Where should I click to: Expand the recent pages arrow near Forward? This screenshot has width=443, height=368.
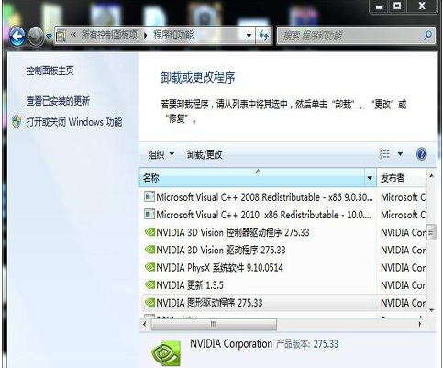tap(49, 36)
